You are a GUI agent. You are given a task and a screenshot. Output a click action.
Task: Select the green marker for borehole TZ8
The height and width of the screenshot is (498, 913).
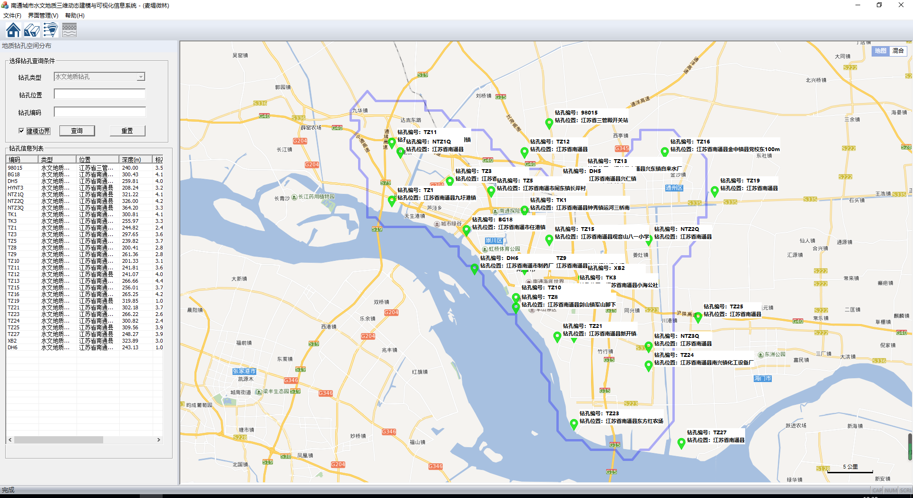[515, 307]
